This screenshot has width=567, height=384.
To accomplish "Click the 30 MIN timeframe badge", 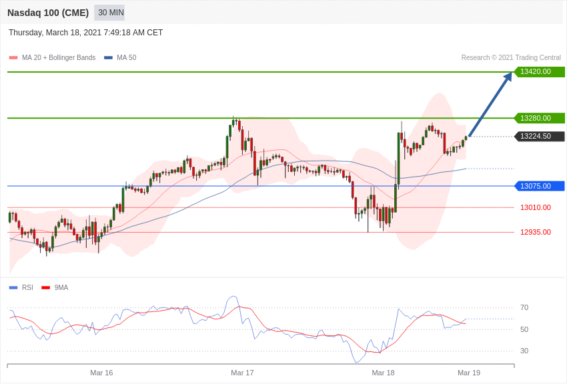I will pyautogui.click(x=109, y=13).
